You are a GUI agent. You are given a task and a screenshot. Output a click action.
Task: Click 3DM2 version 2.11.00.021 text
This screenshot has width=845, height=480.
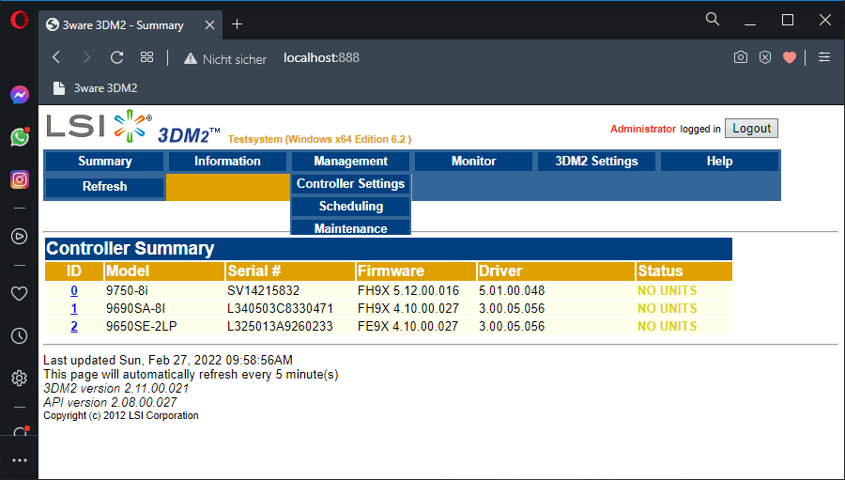(115, 388)
